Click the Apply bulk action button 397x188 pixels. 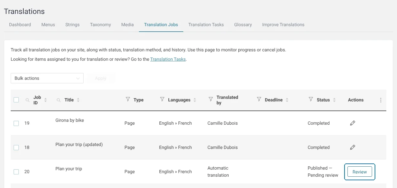tap(101, 78)
